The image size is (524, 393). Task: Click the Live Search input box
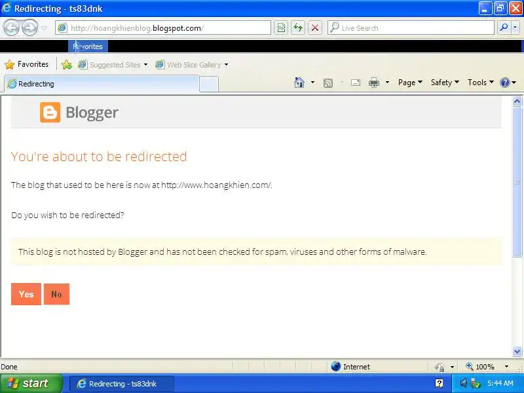click(x=411, y=28)
